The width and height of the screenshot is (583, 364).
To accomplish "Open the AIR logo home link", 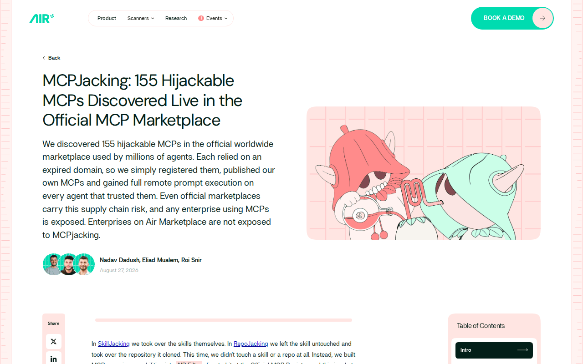I will 42,18.
